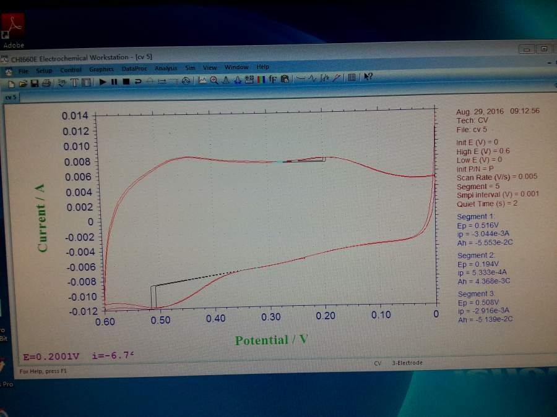This screenshot has width=557, height=417.
Task: Open the Adobe desktop shortcut
Action: click(x=14, y=30)
